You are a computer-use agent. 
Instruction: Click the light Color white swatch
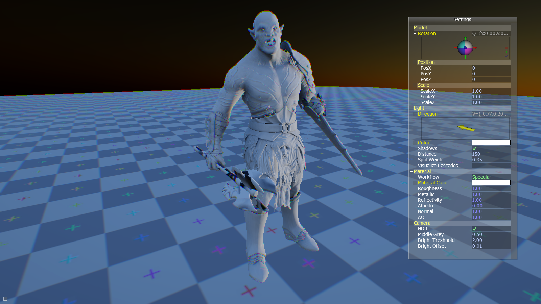(x=491, y=143)
